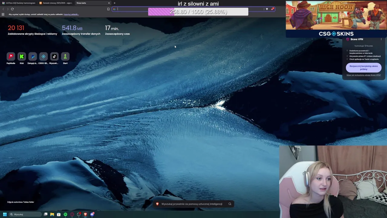
Task: Open OBS Studio from the taskbar
Action: [x=79, y=214]
